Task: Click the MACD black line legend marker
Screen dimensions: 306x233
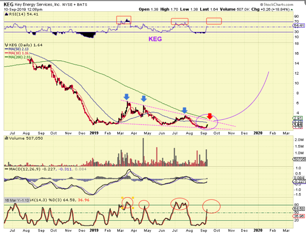Action: click(7, 169)
